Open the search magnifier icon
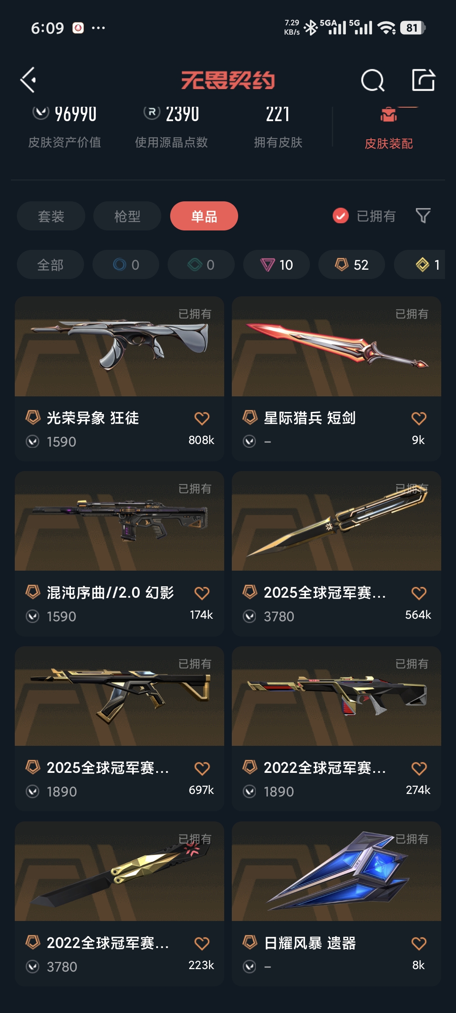 [373, 80]
